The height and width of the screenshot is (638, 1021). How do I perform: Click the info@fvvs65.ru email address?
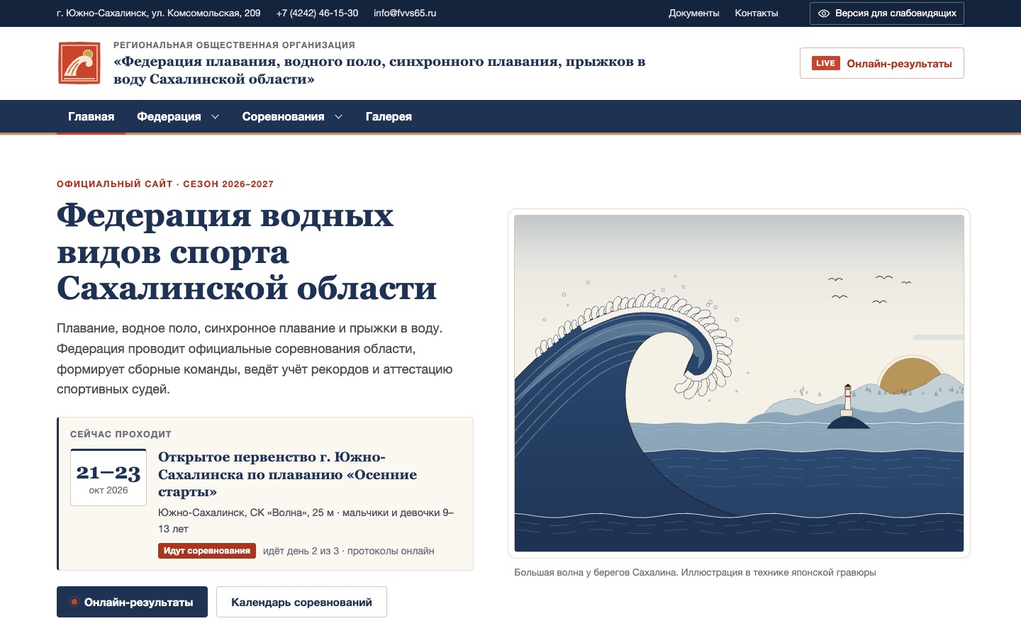(x=405, y=13)
